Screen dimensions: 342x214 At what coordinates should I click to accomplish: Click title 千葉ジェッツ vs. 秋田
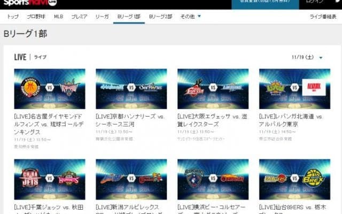coord(49,209)
